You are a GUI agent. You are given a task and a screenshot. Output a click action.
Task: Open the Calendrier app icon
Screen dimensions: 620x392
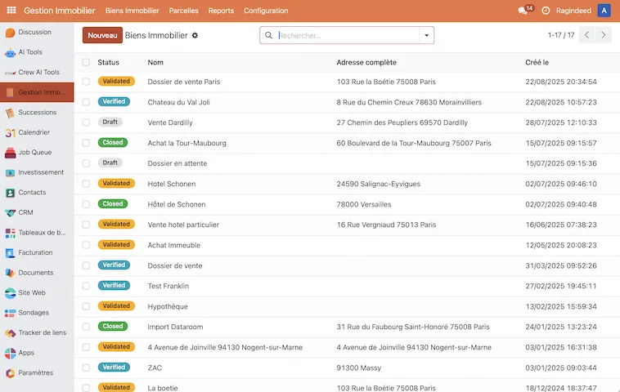[x=11, y=132]
